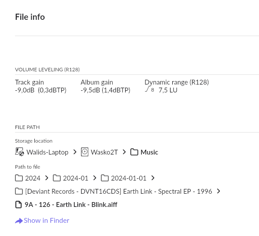Expand chevron after the 2024 folder
259x236 pixels.
point(47,178)
